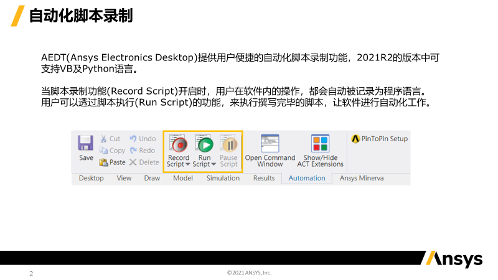The width and height of the screenshot is (498, 280).
Task: Open the Model ribbon tab
Action: click(x=183, y=179)
